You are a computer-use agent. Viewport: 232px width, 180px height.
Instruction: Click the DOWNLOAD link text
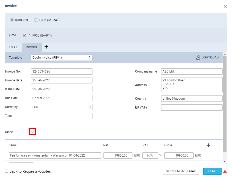[x=210, y=57]
